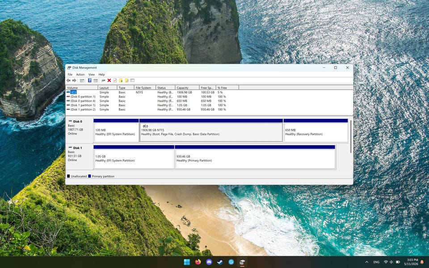Open the clock showing 3:03 PM
Screen dimensions: 429x268
point(411,262)
